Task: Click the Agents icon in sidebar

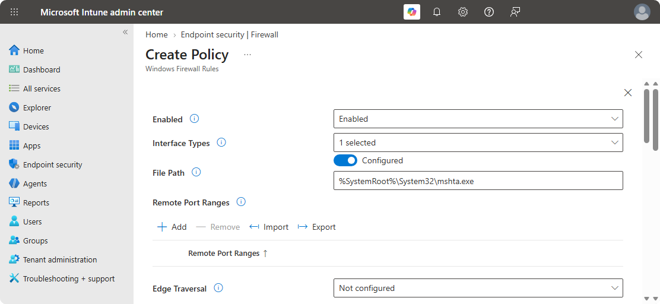Action: [x=14, y=183]
